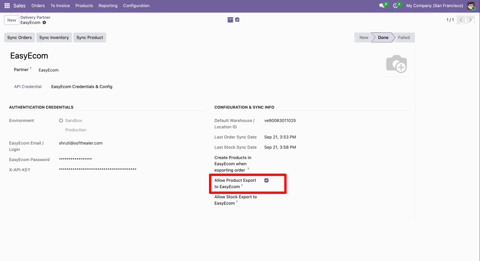The height and width of the screenshot is (261, 480).
Task: Set status to Done stage
Action: 383,37
